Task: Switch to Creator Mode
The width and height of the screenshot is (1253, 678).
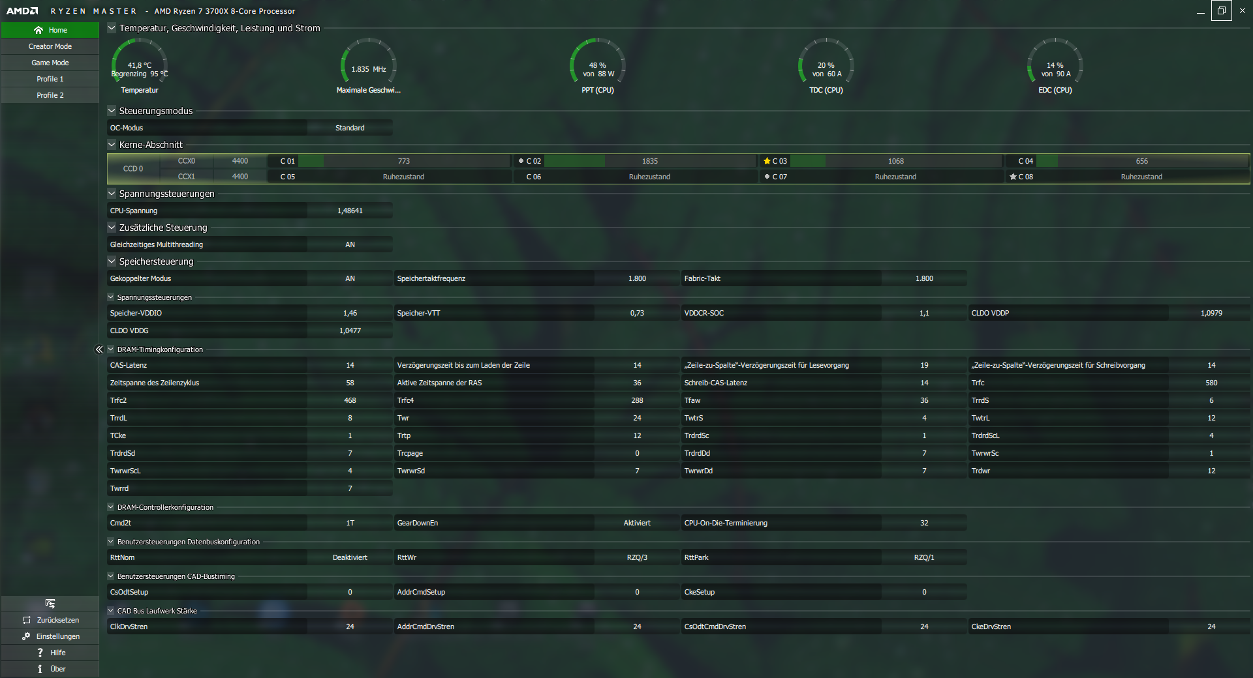Action: pyautogui.click(x=50, y=46)
